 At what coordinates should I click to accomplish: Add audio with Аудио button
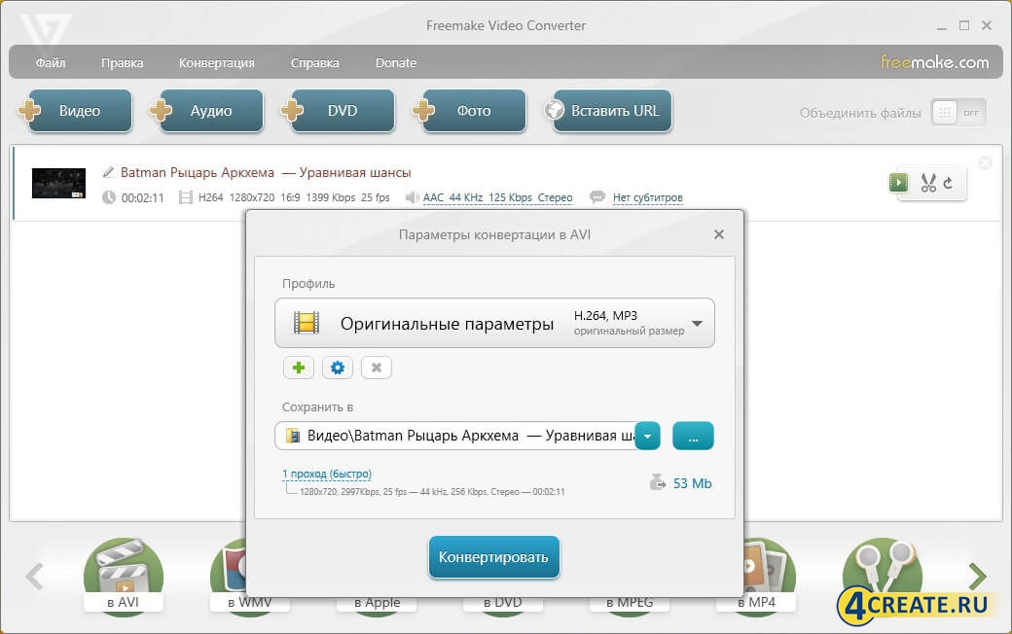coord(206,110)
